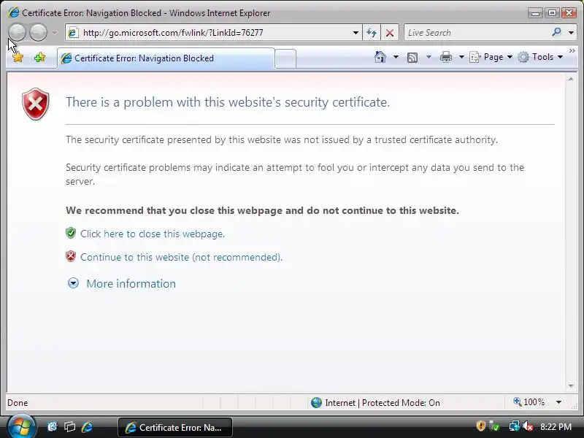Screen dimensions: 584x438
Task: Click the RSS feeds toolbar icon
Action: pos(412,58)
